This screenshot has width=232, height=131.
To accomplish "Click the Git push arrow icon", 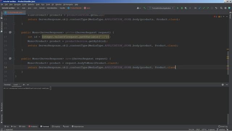I will (x=208, y=8).
